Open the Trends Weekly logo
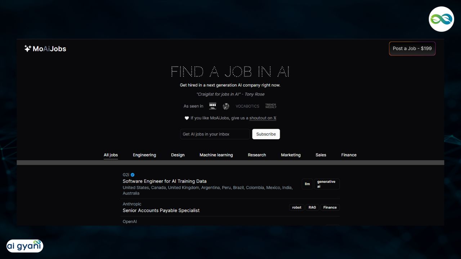This screenshot has height=259, width=461. click(271, 106)
